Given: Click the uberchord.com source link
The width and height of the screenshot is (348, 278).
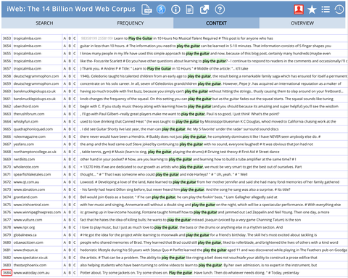Looking at the screenshot, I should click(26, 106).
